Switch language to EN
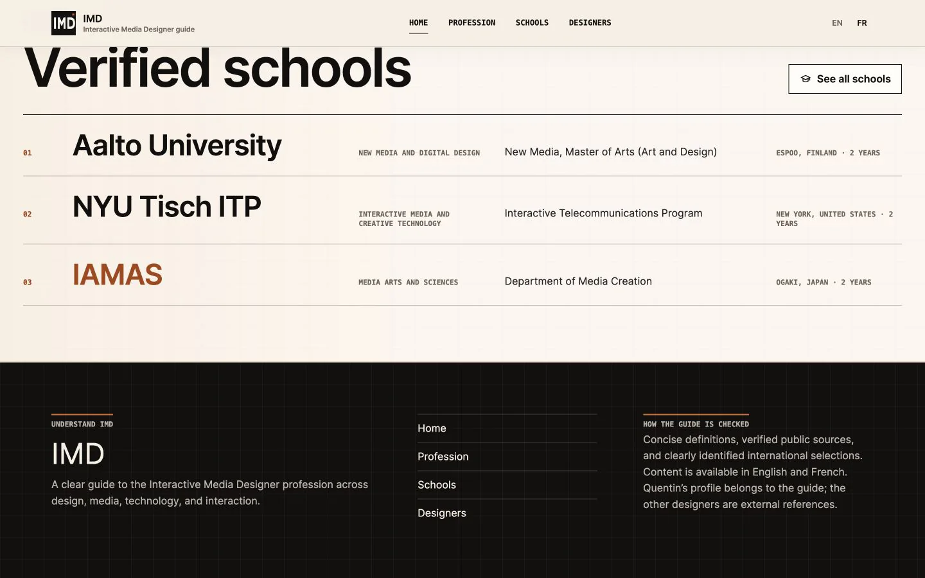Screen dimensions: 925x578 [837, 23]
